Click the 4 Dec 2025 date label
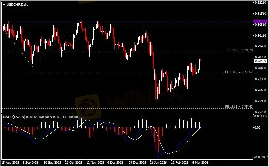 (x=115, y=163)
